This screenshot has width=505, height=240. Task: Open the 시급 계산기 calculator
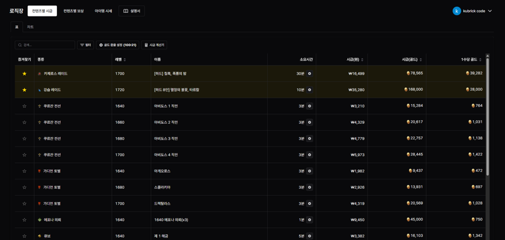(x=154, y=45)
